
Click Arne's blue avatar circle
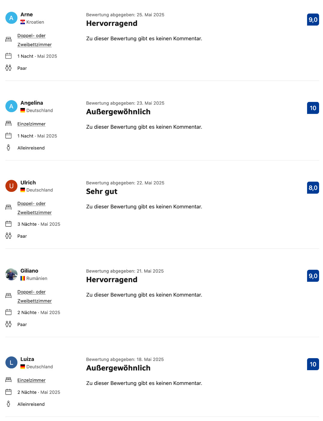tap(11, 18)
